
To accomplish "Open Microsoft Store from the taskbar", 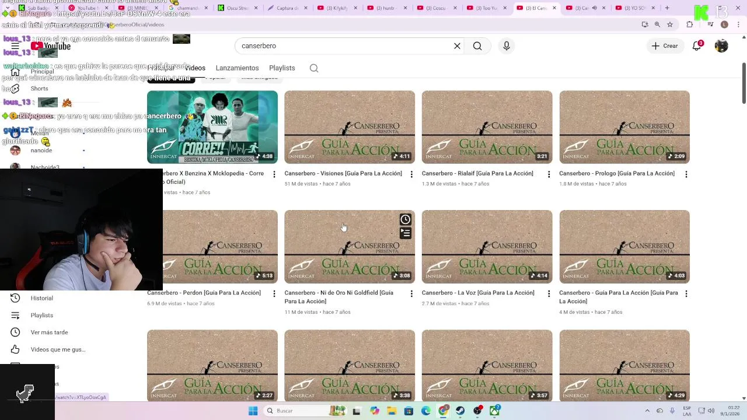I will point(409,411).
